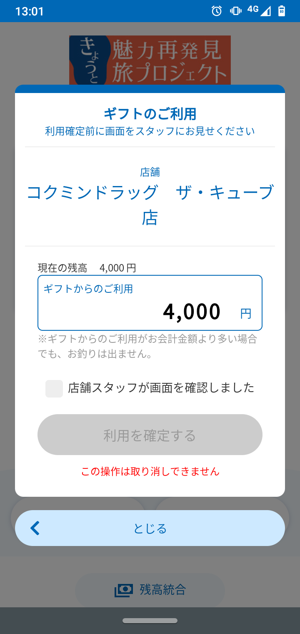Tap the alarm clock status icon

[217, 11]
